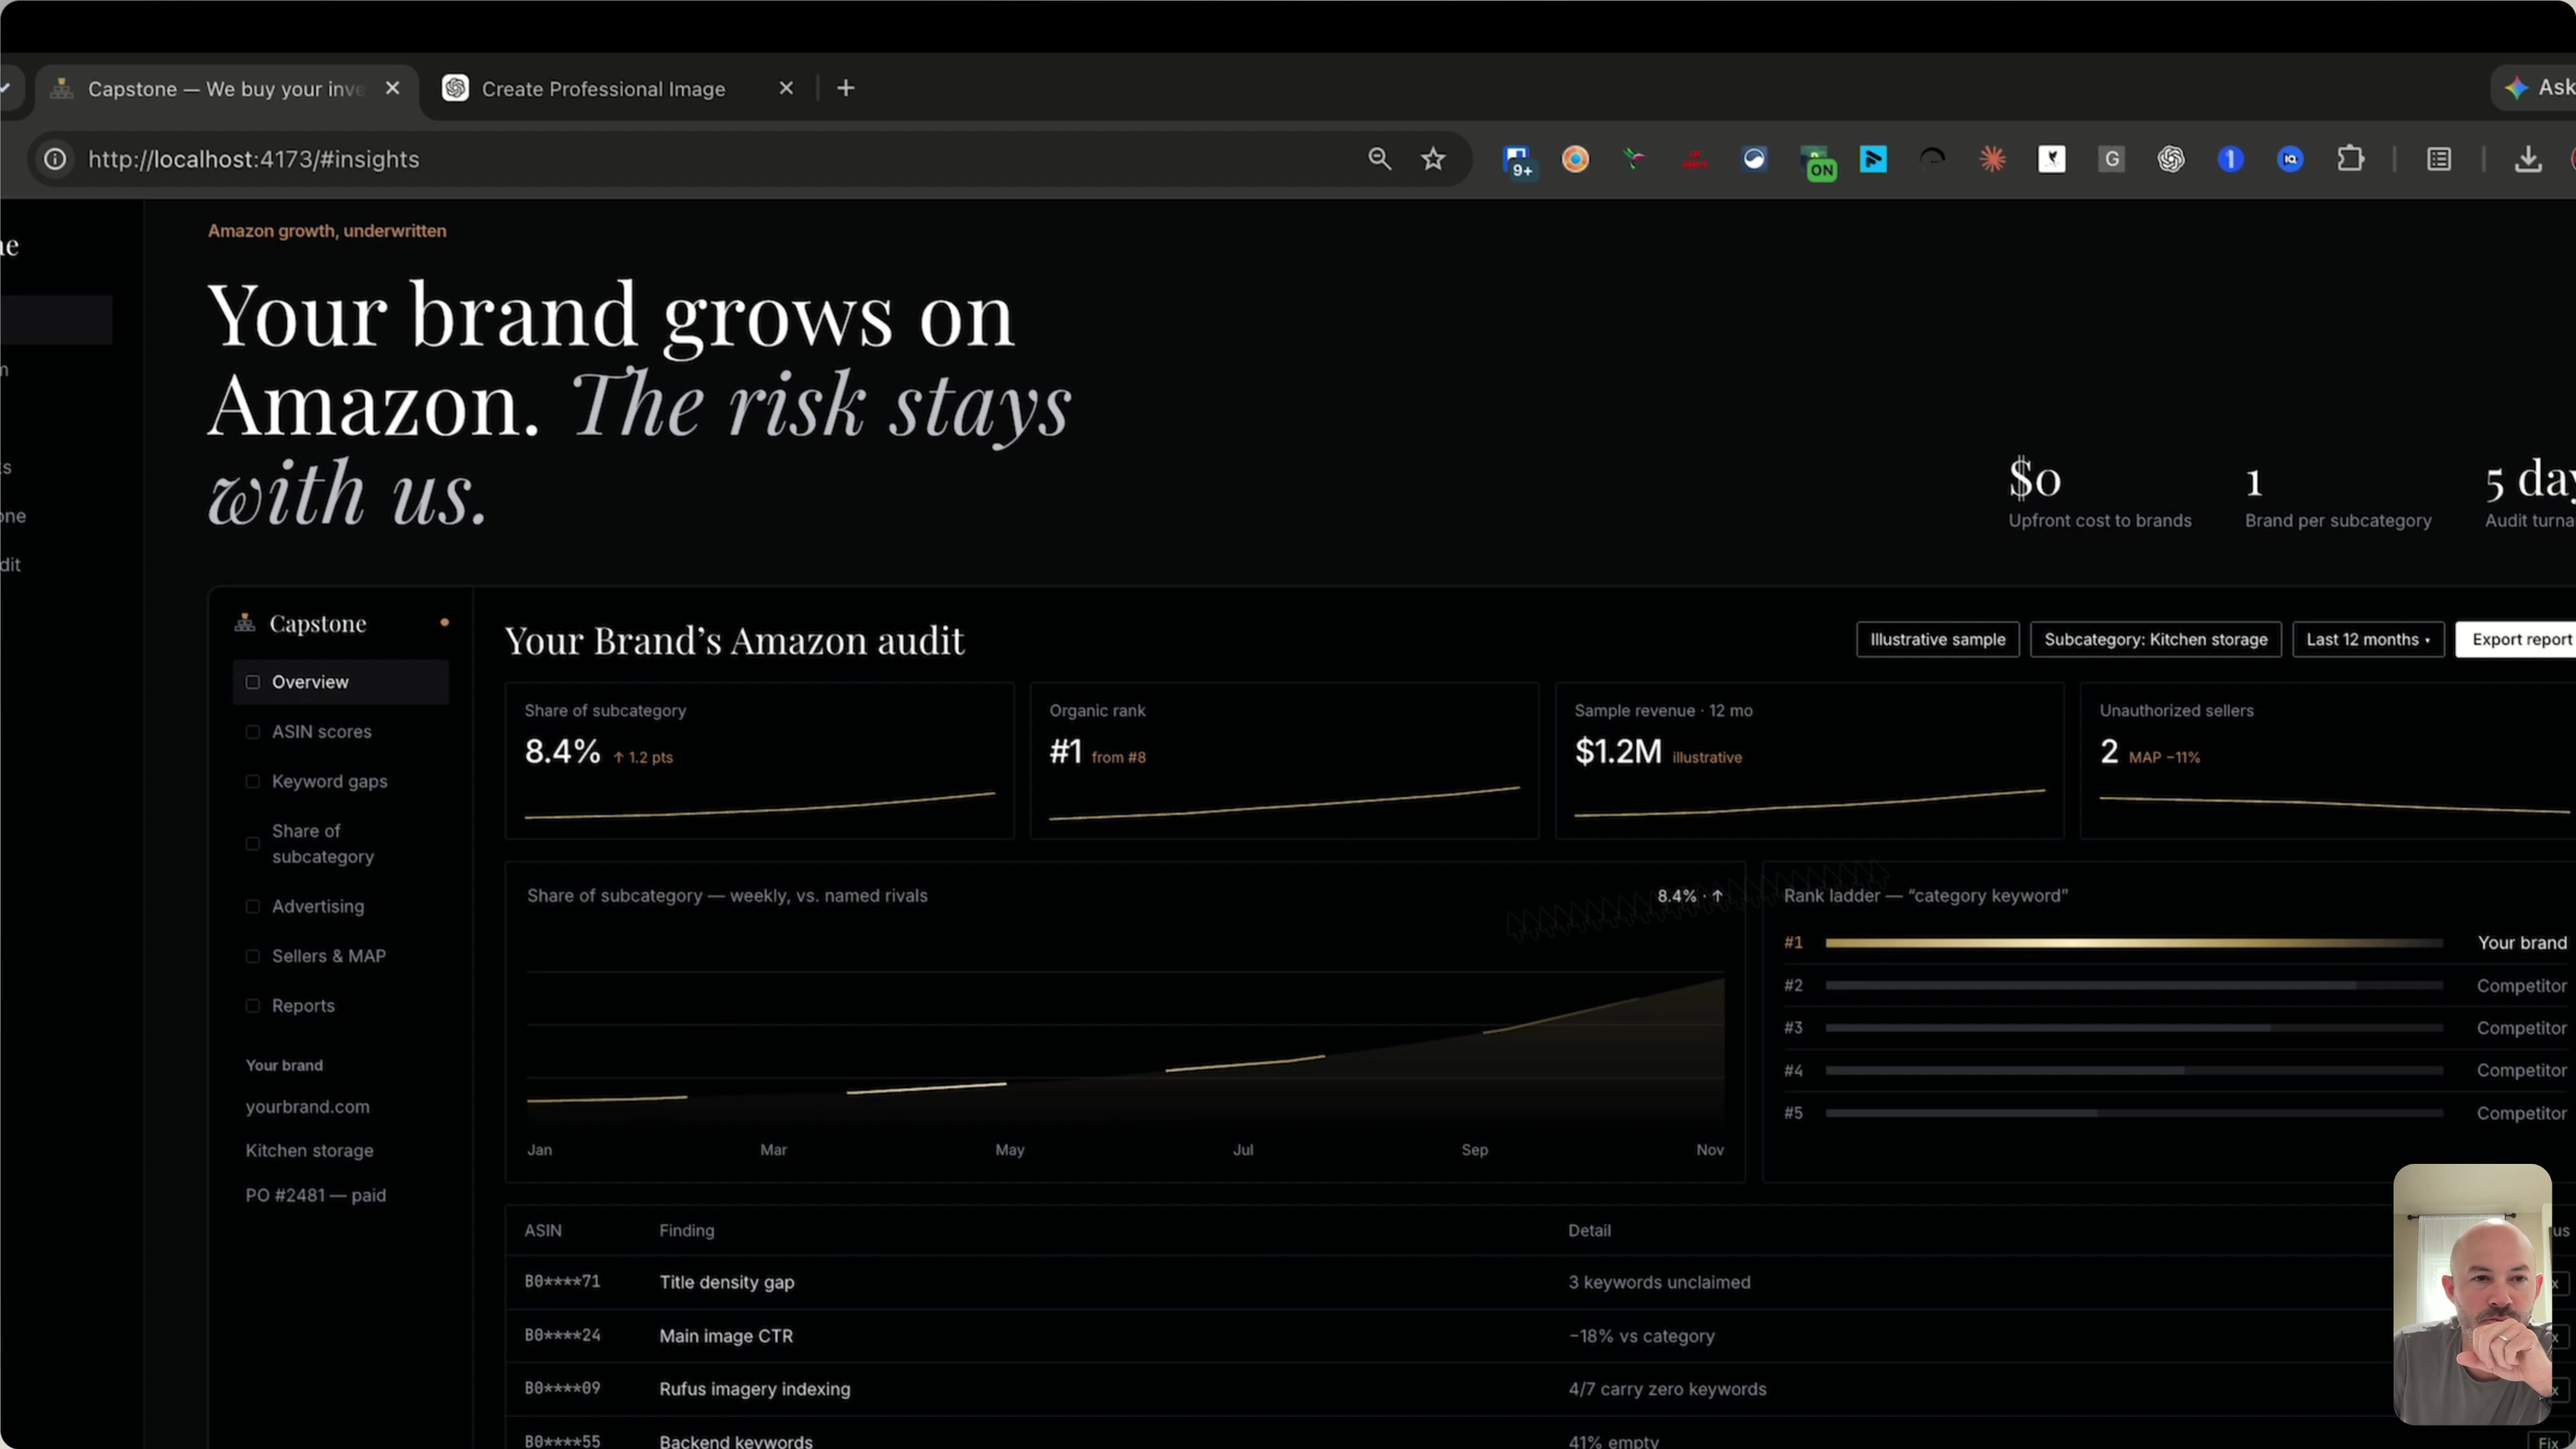The height and width of the screenshot is (1449, 2576).
Task: Click the ChatGPT extension icon in toolbar
Action: pyautogui.click(x=2171, y=159)
